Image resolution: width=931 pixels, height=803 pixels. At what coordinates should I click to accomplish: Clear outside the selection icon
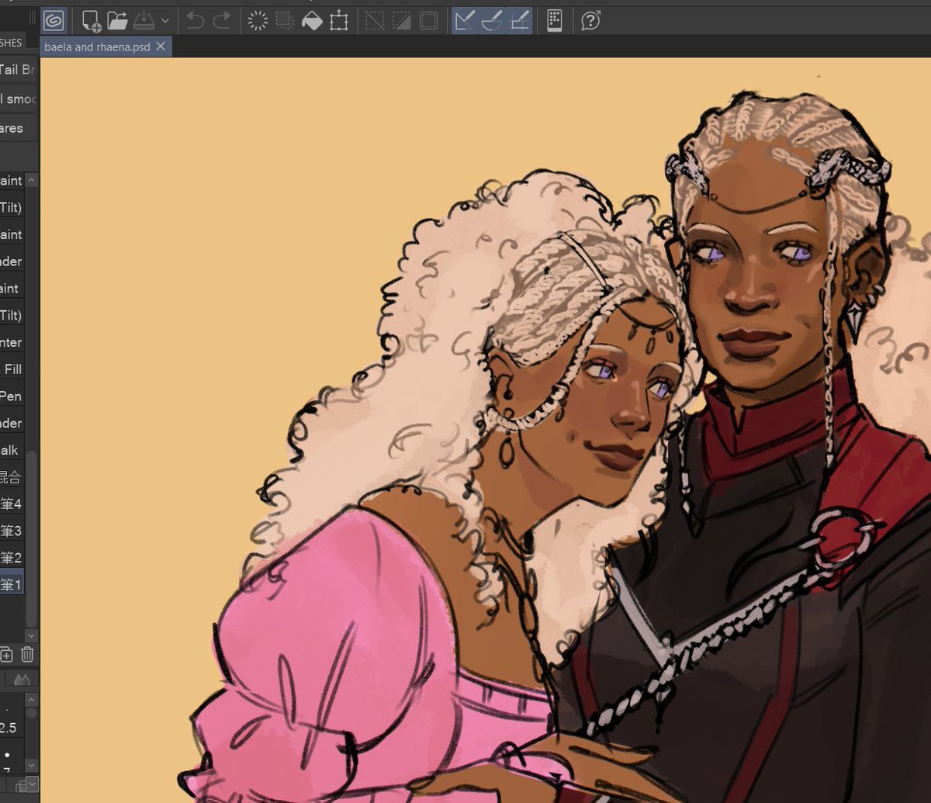coord(285,21)
